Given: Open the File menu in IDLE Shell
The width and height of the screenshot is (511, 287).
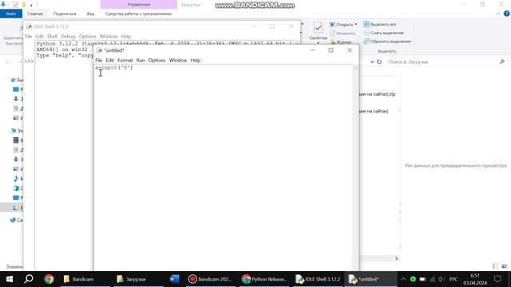Looking at the screenshot, I should pyautogui.click(x=29, y=36).
